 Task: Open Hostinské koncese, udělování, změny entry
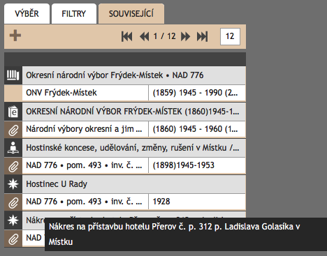click(134, 148)
